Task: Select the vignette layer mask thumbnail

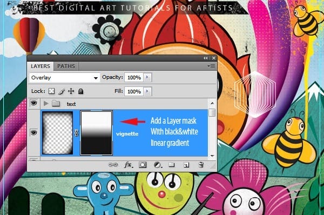Action: click(x=96, y=133)
